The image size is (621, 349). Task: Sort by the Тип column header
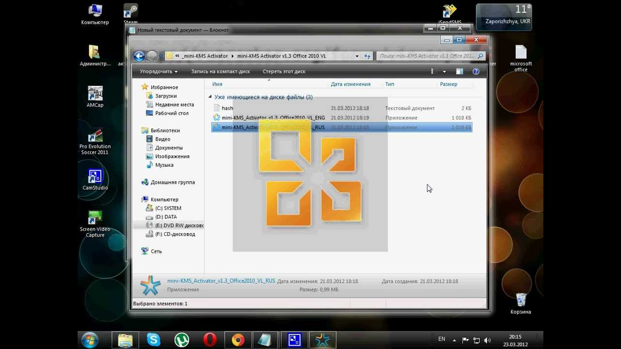click(390, 84)
